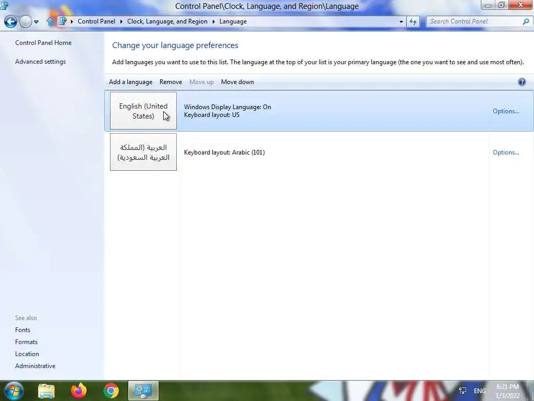Open Options for English (United States)
This screenshot has height=401, width=534.
pos(506,111)
